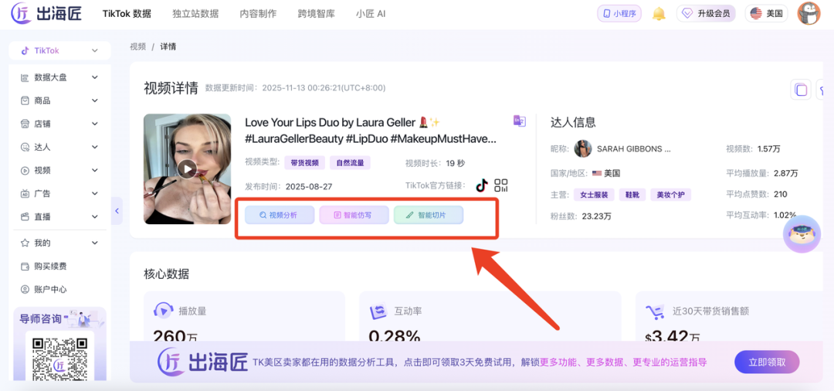Click the 带货视频 tag
The image size is (834, 391).
click(x=305, y=163)
